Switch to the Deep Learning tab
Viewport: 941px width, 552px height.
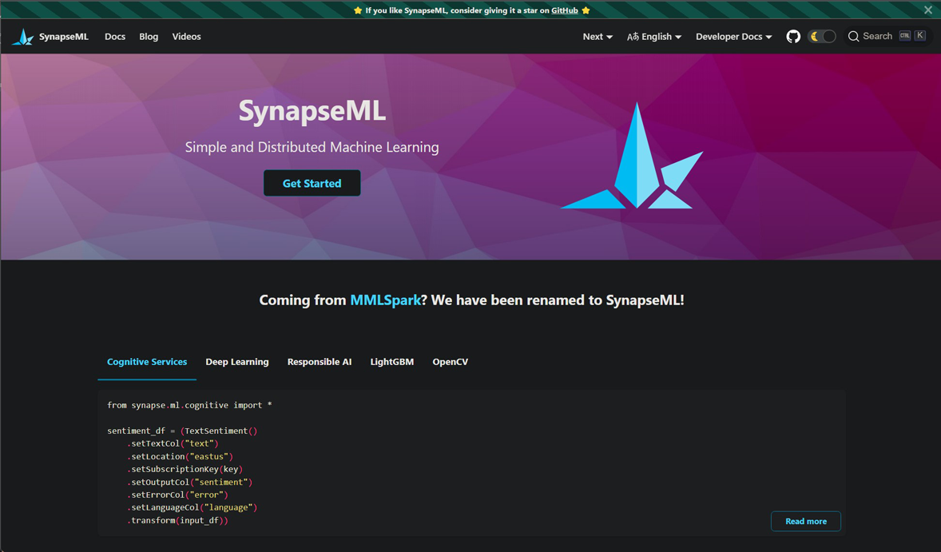(x=237, y=362)
